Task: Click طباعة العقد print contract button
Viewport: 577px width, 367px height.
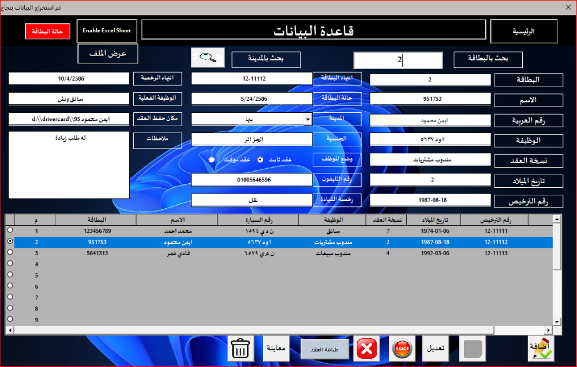Action: point(325,349)
